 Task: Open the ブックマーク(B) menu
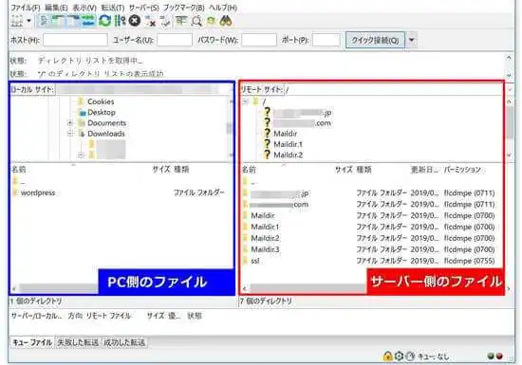click(x=184, y=8)
